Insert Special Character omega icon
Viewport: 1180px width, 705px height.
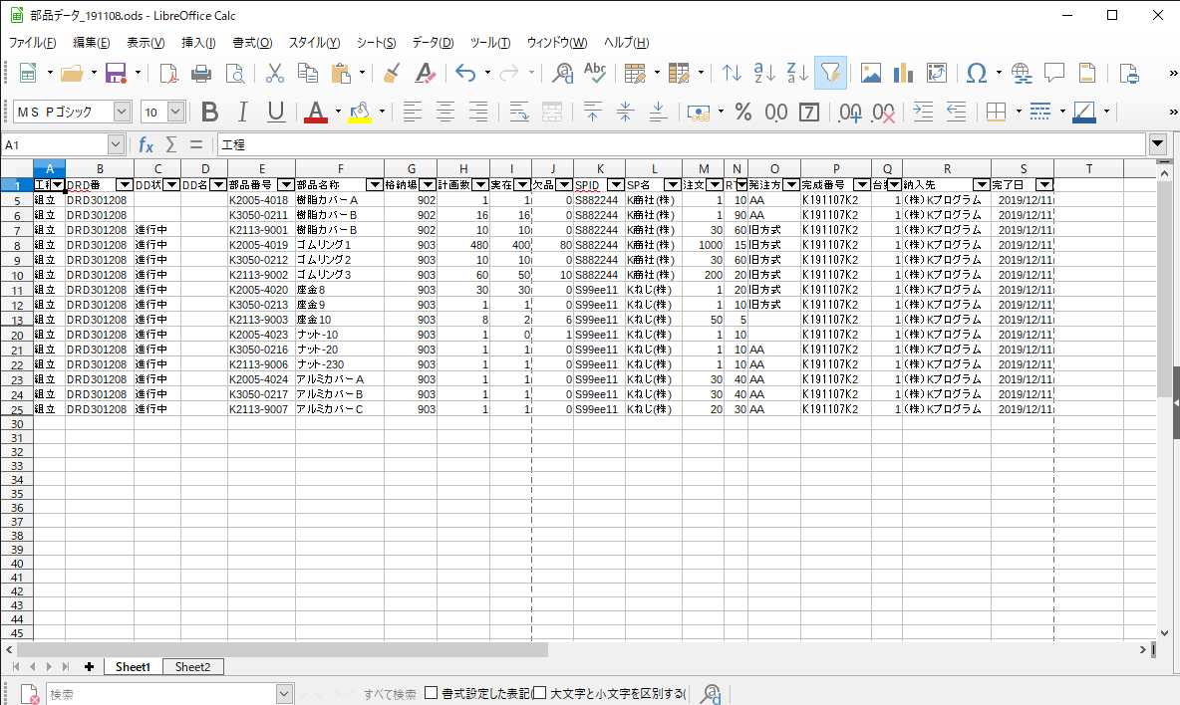pyautogui.click(x=976, y=73)
